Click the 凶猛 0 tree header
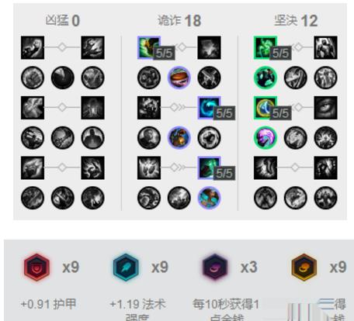Image resolution: width=354 pixels, height=321 pixels. (x=62, y=20)
